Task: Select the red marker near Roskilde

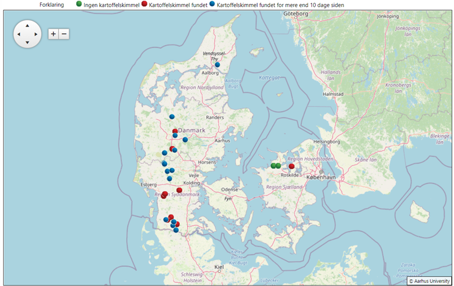Action: pyautogui.click(x=292, y=166)
